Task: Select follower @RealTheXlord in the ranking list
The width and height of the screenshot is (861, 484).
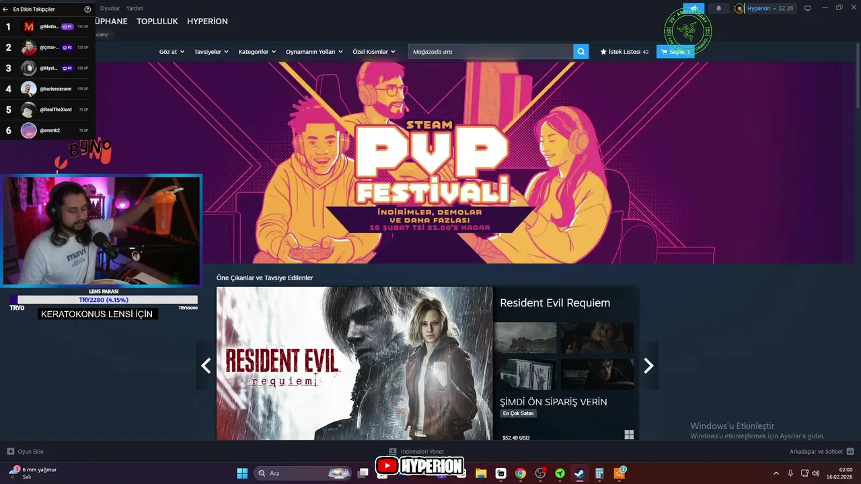Action: tap(48, 110)
